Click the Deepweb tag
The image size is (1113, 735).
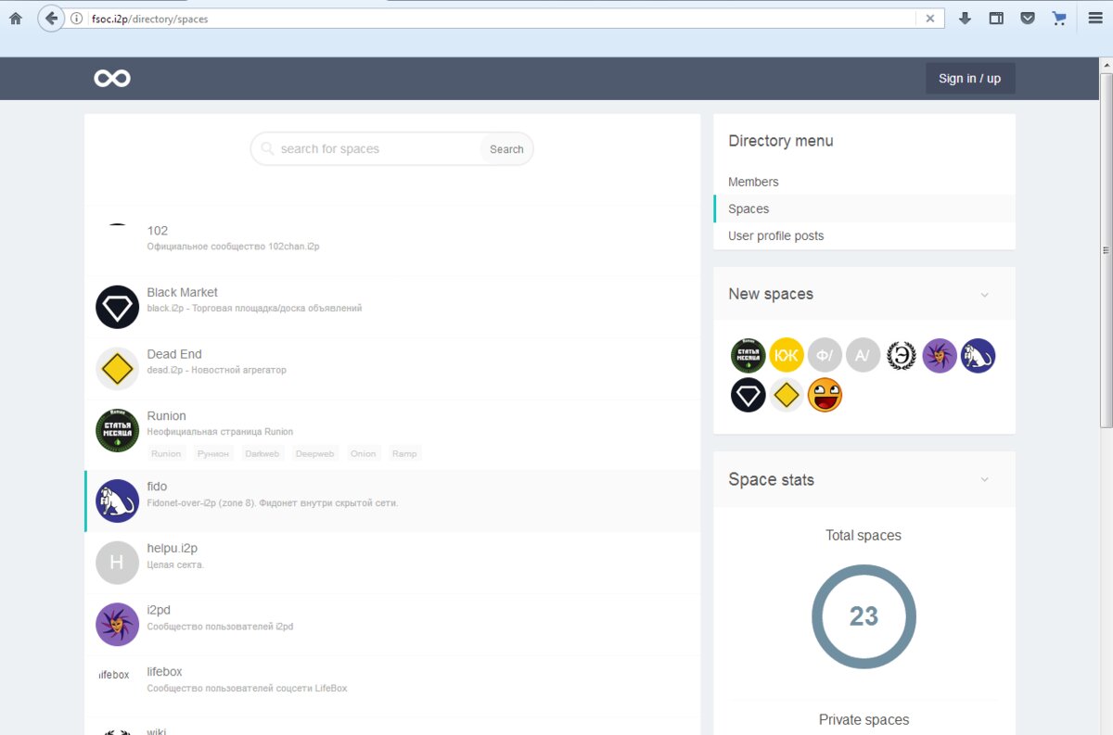pos(314,453)
